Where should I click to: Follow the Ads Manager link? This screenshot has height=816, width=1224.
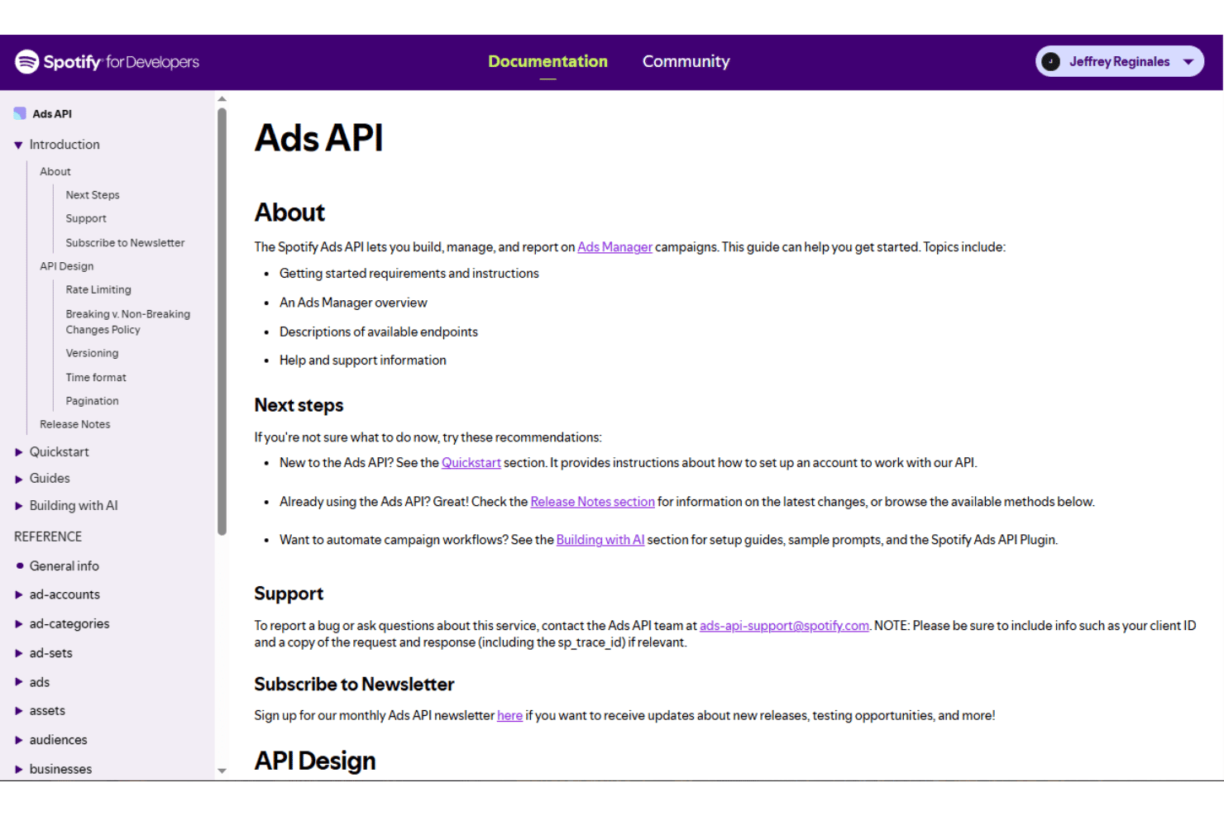click(x=614, y=247)
